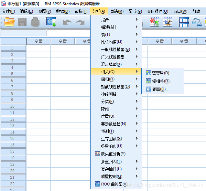Select 距离(D)... from the submenu
This screenshot has height=191, width=206.
coord(163,89)
